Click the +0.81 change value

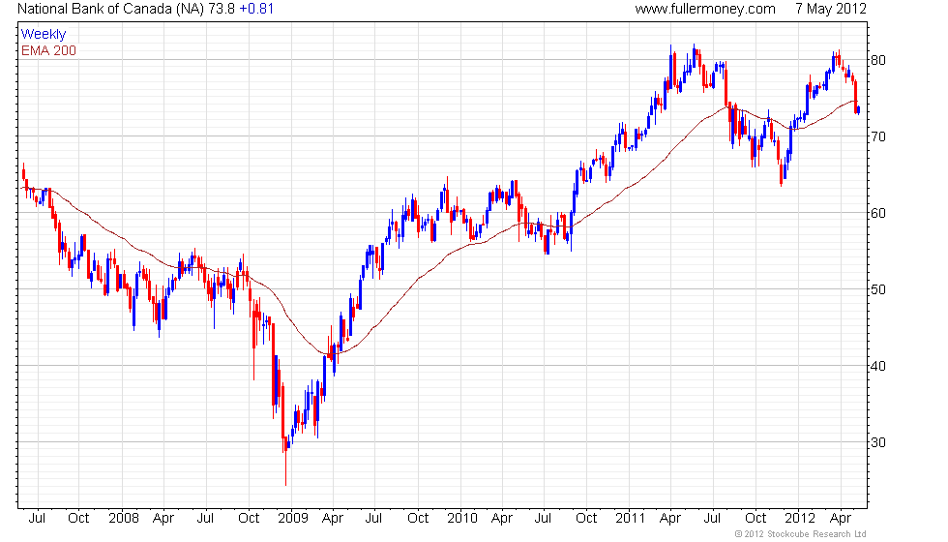(256, 9)
